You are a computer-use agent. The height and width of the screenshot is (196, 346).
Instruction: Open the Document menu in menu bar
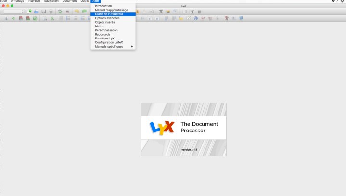69,1
